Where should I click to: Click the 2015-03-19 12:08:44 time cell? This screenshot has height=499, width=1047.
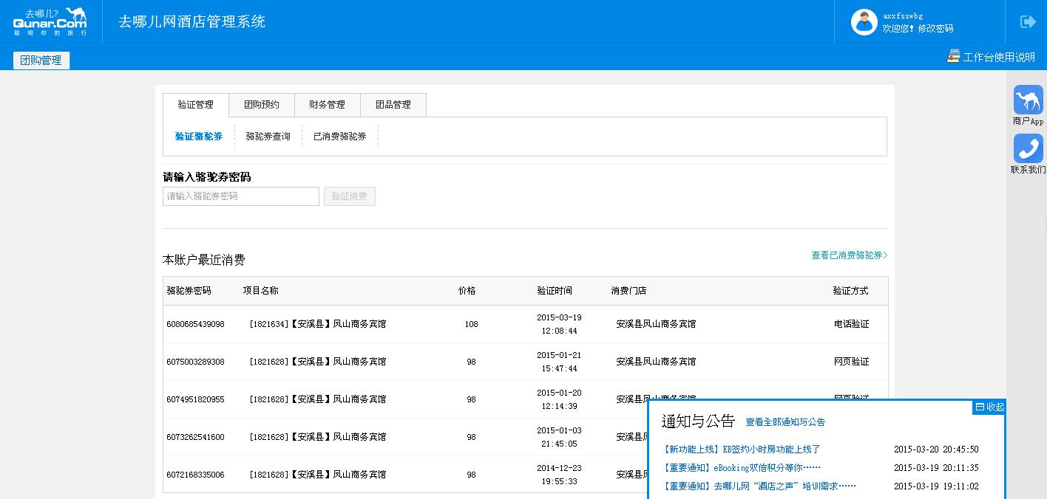[x=560, y=324]
